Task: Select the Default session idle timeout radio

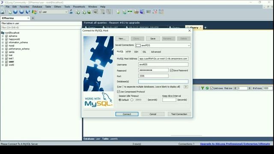Action: coord(120,100)
